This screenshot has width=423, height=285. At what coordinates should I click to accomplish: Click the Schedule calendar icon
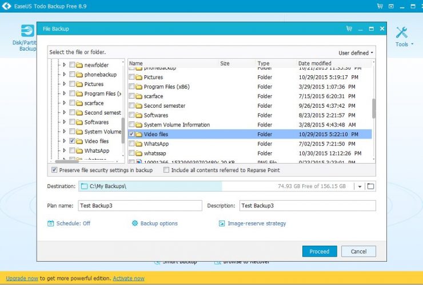51,223
